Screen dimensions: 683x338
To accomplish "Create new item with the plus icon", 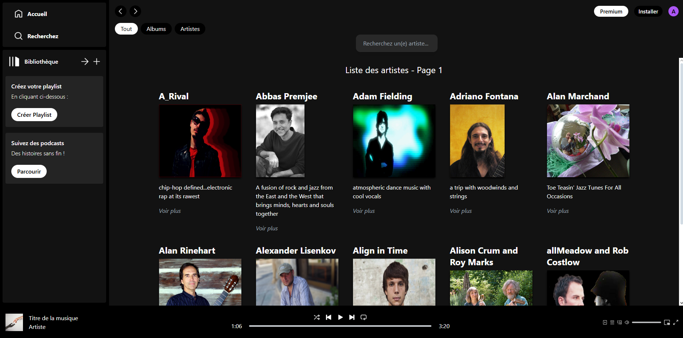I will pyautogui.click(x=97, y=61).
